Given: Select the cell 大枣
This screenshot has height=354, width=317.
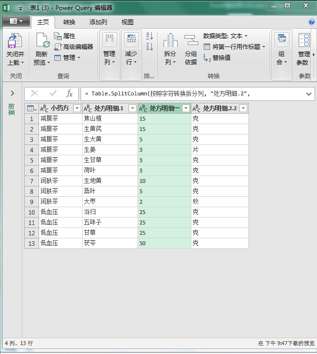Looking at the screenshot, I should pos(110,202).
